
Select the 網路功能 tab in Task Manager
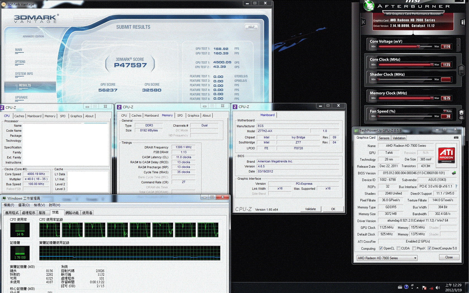tap(72, 213)
